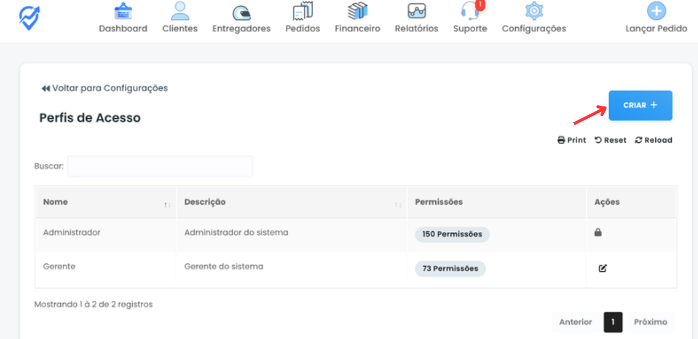Click the CRIAR + button
Image resolution: width=698 pixels, height=339 pixels.
[640, 105]
